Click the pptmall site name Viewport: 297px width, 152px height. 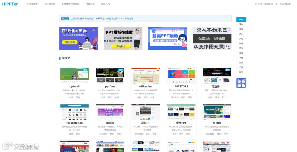click(75, 87)
